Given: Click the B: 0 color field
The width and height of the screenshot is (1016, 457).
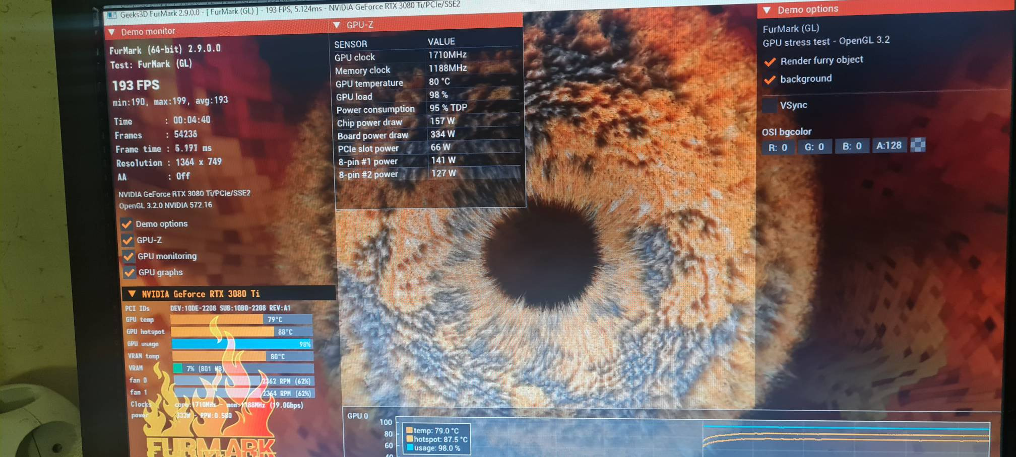Looking at the screenshot, I should tap(852, 146).
